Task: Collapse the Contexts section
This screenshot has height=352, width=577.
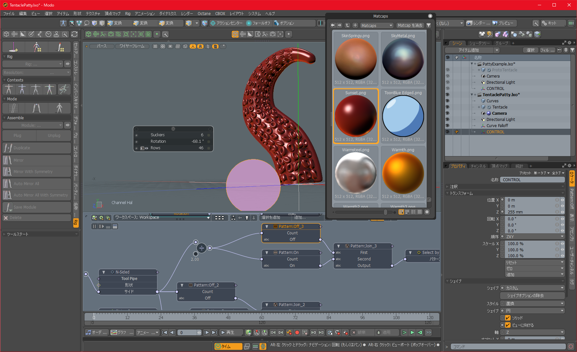Action: point(5,80)
